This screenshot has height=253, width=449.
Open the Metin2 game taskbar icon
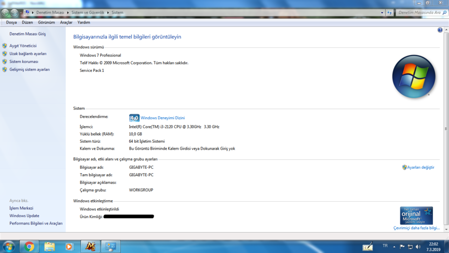pos(90,247)
